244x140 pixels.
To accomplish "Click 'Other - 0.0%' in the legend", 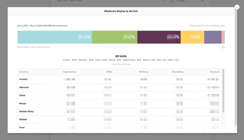I will coord(173,60).
